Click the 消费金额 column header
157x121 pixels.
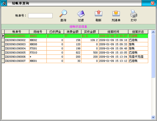click(x=73, y=32)
